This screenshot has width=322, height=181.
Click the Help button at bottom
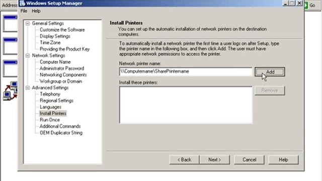[283, 160]
